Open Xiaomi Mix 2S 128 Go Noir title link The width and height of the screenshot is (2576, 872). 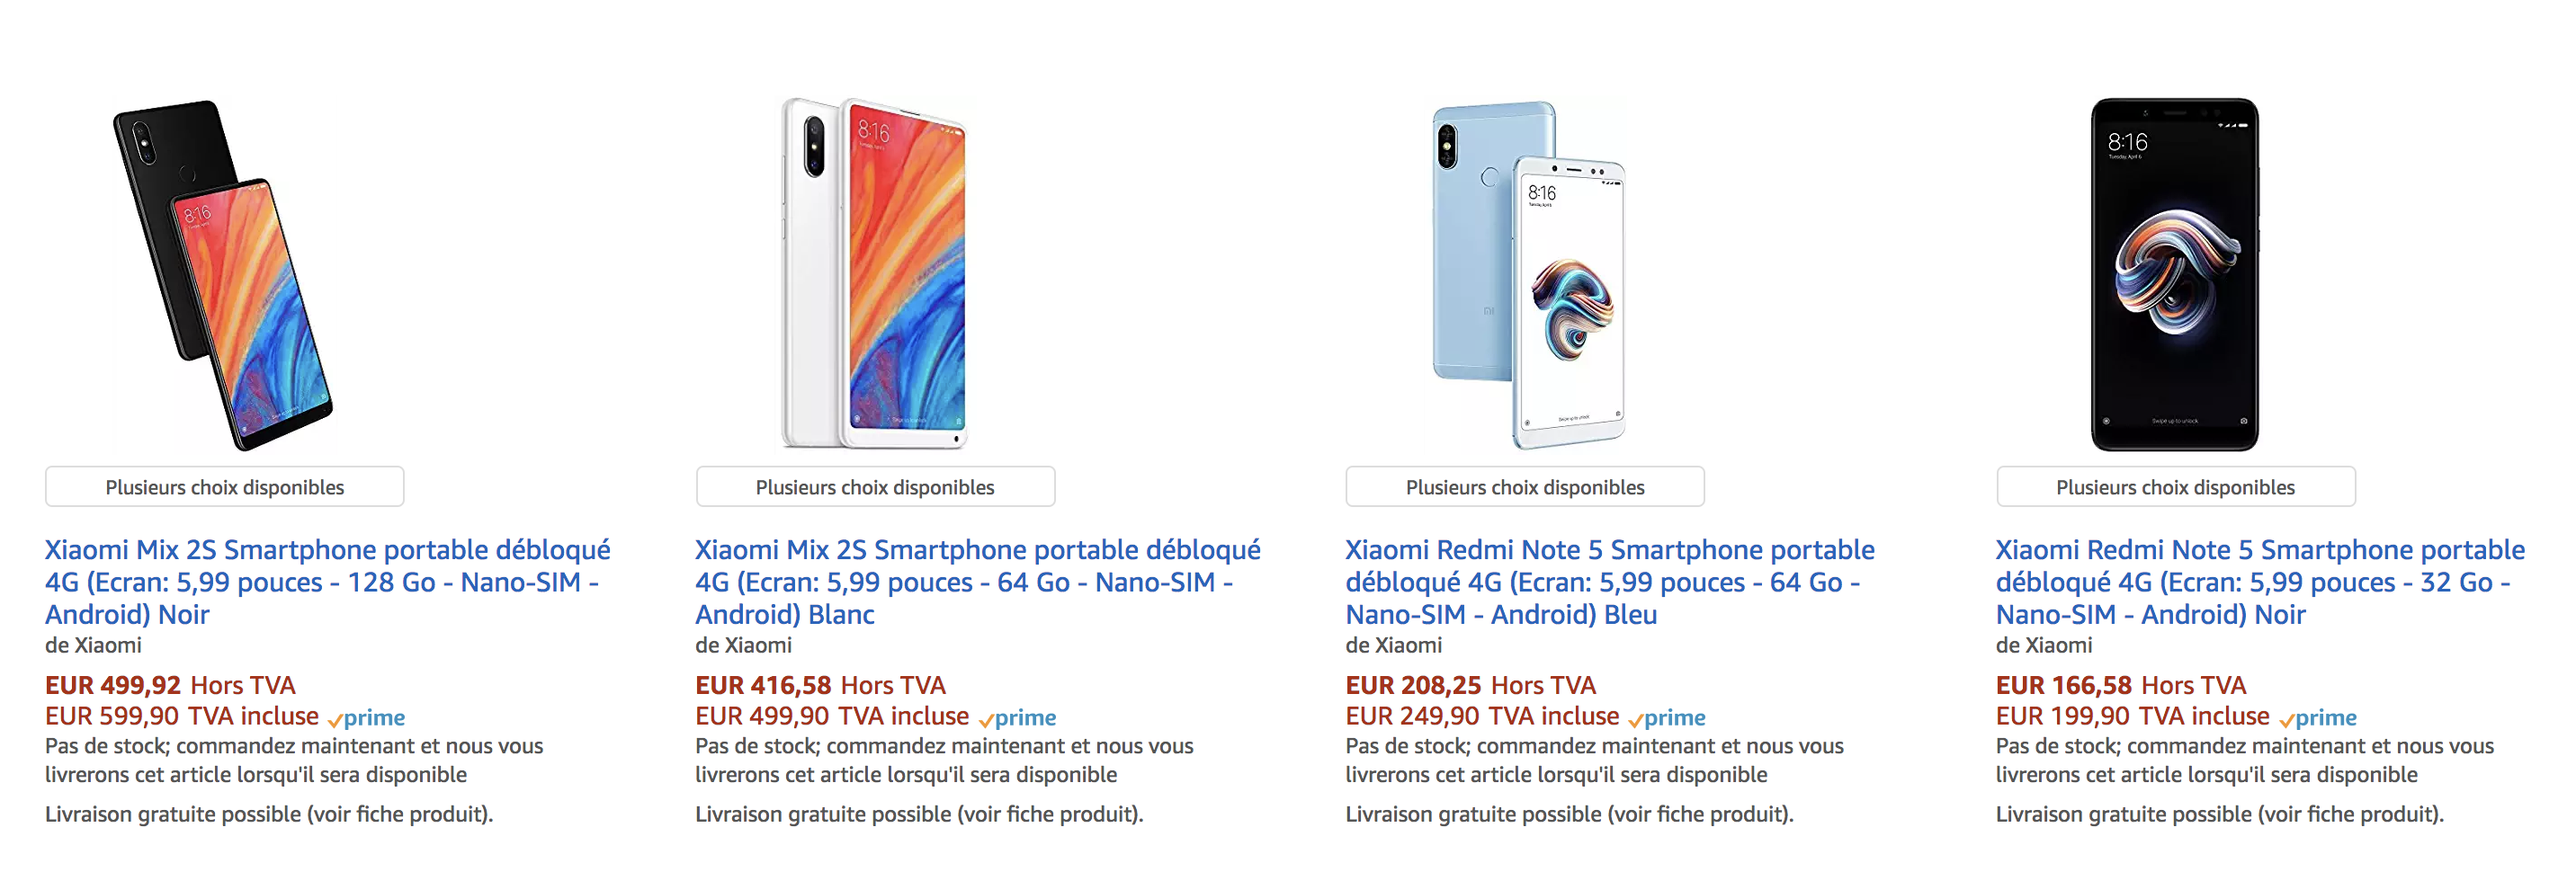click(328, 582)
